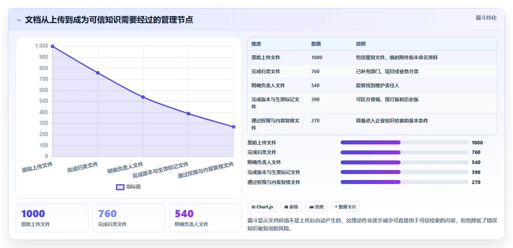The height and width of the screenshot is (248, 513).
Task: Click the description 具备进入企业知识检索的基本条件
Action: pyautogui.click(x=392, y=121)
